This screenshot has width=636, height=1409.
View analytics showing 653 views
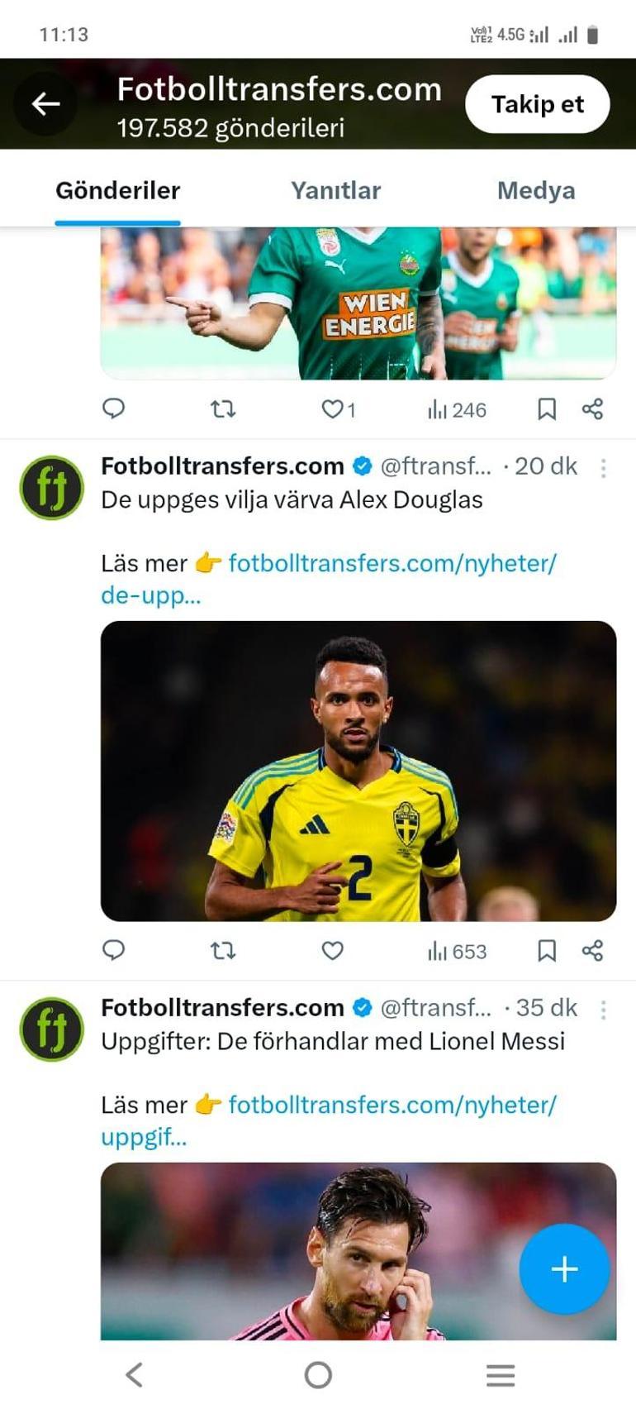(457, 952)
